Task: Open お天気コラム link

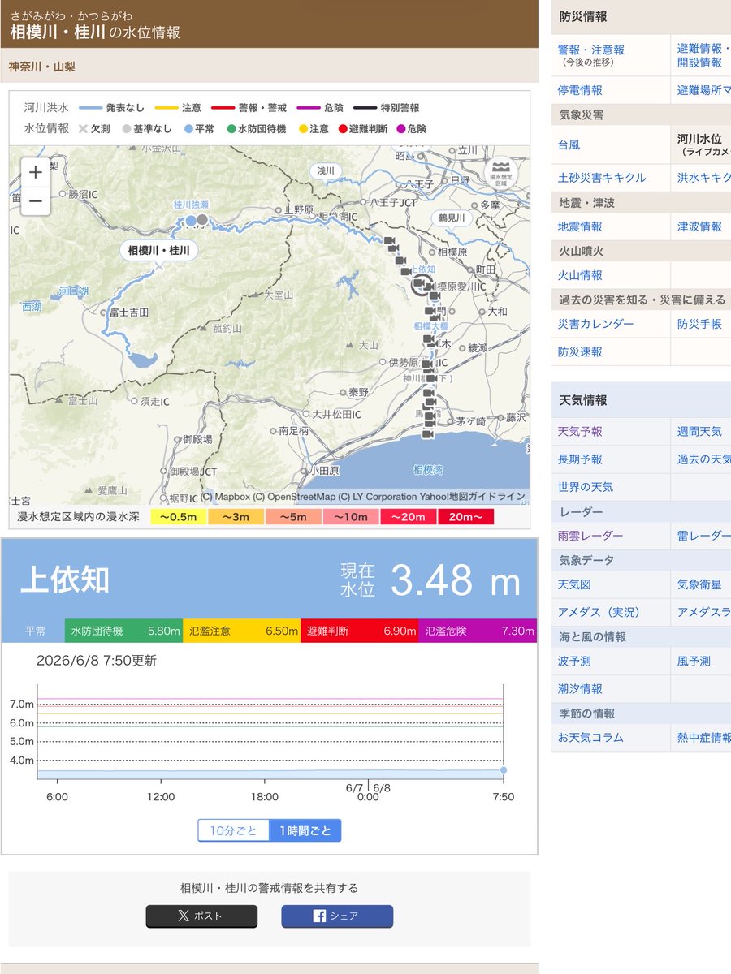Action: [590, 737]
